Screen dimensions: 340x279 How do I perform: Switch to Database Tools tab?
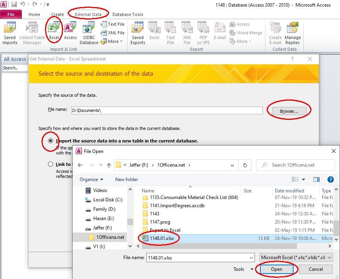[x=128, y=14]
